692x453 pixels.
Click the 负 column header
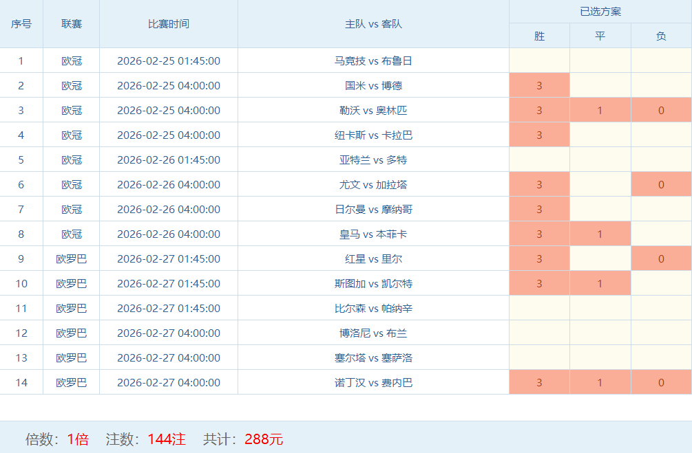(661, 36)
